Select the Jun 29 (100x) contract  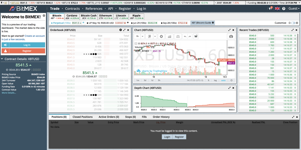140,23
